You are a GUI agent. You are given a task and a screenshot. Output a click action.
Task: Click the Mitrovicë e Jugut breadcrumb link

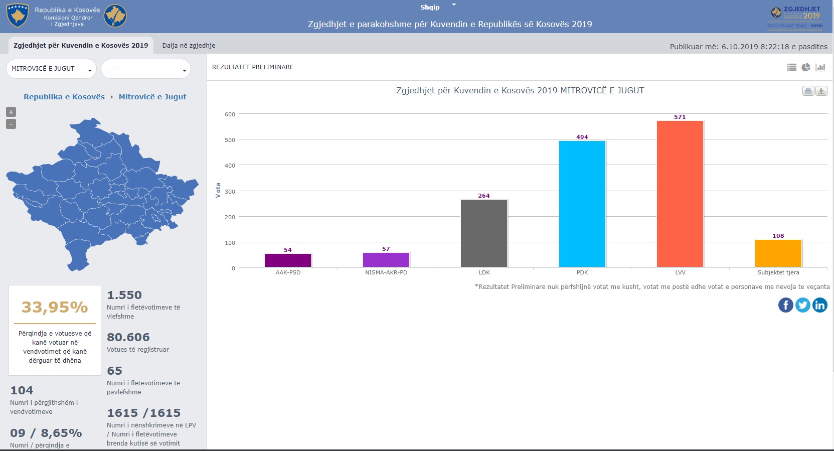tap(152, 97)
